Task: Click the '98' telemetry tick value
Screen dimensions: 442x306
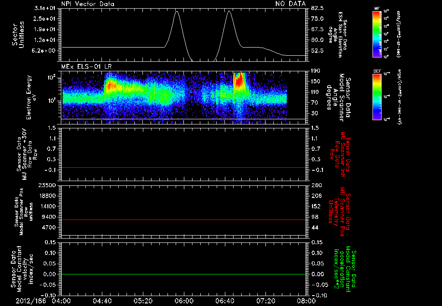Action: [314, 217]
